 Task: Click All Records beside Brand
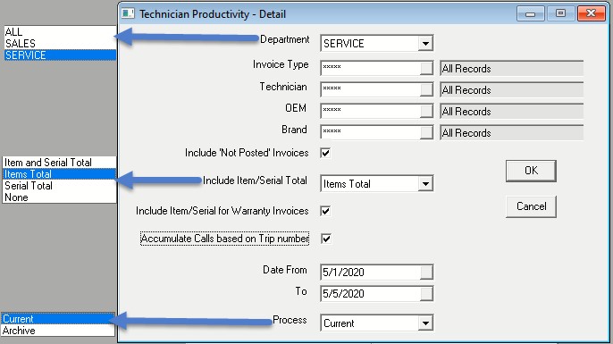(512, 133)
